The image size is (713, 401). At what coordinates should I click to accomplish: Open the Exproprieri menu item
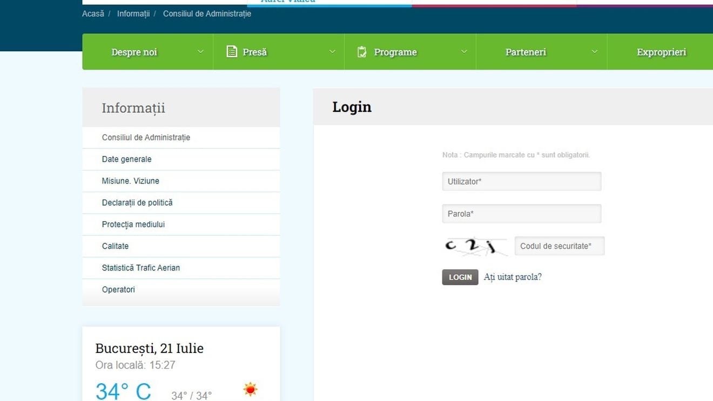(x=661, y=52)
